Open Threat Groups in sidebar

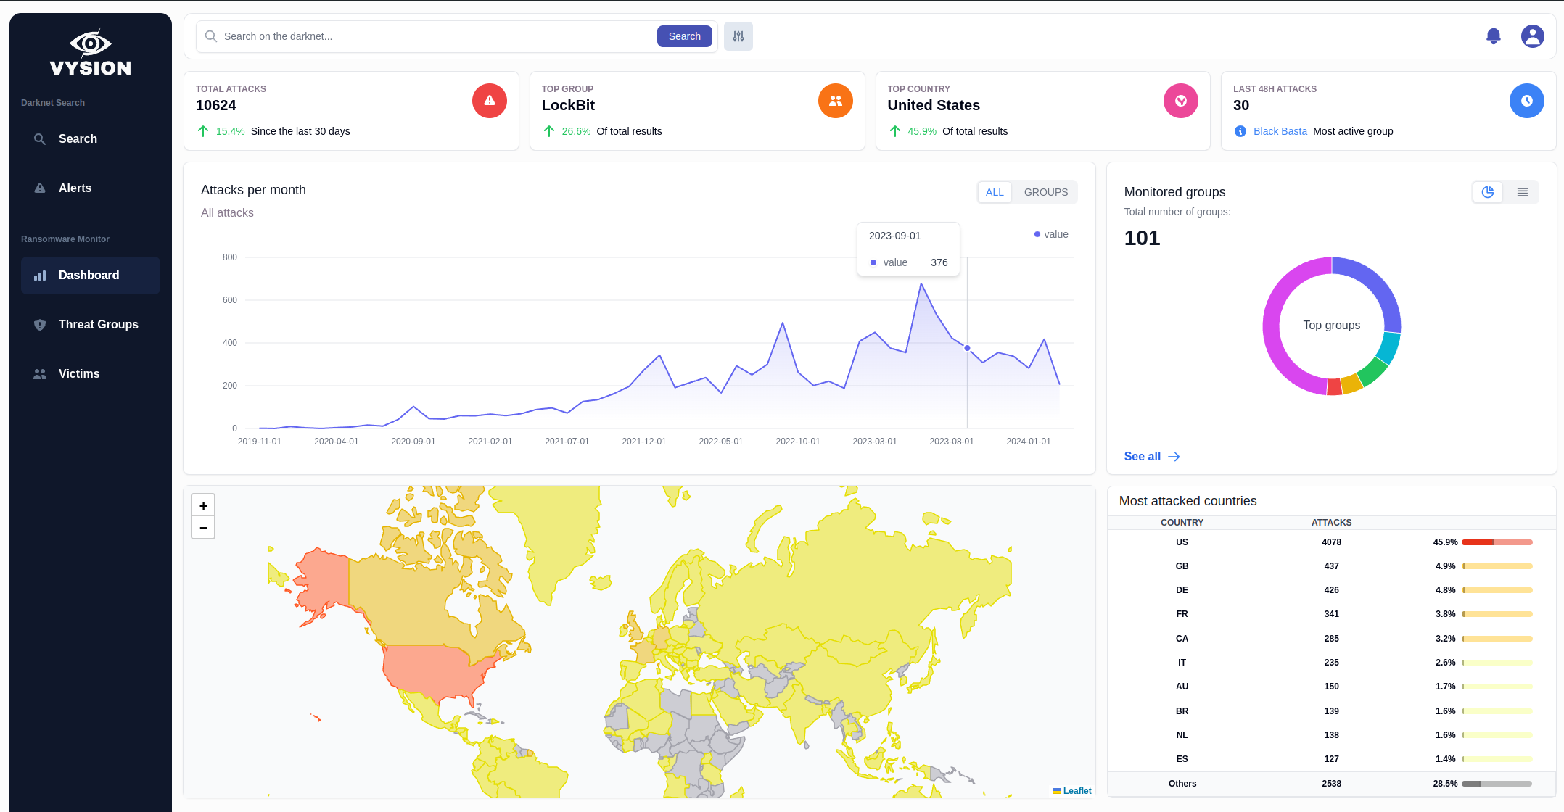pos(98,324)
